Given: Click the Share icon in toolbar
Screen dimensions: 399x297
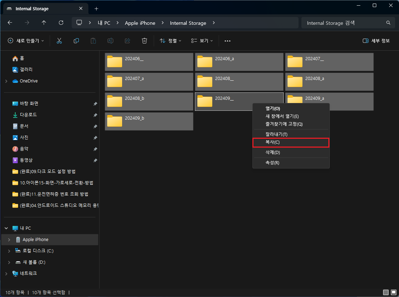Looking at the screenshot, I should [x=127, y=41].
